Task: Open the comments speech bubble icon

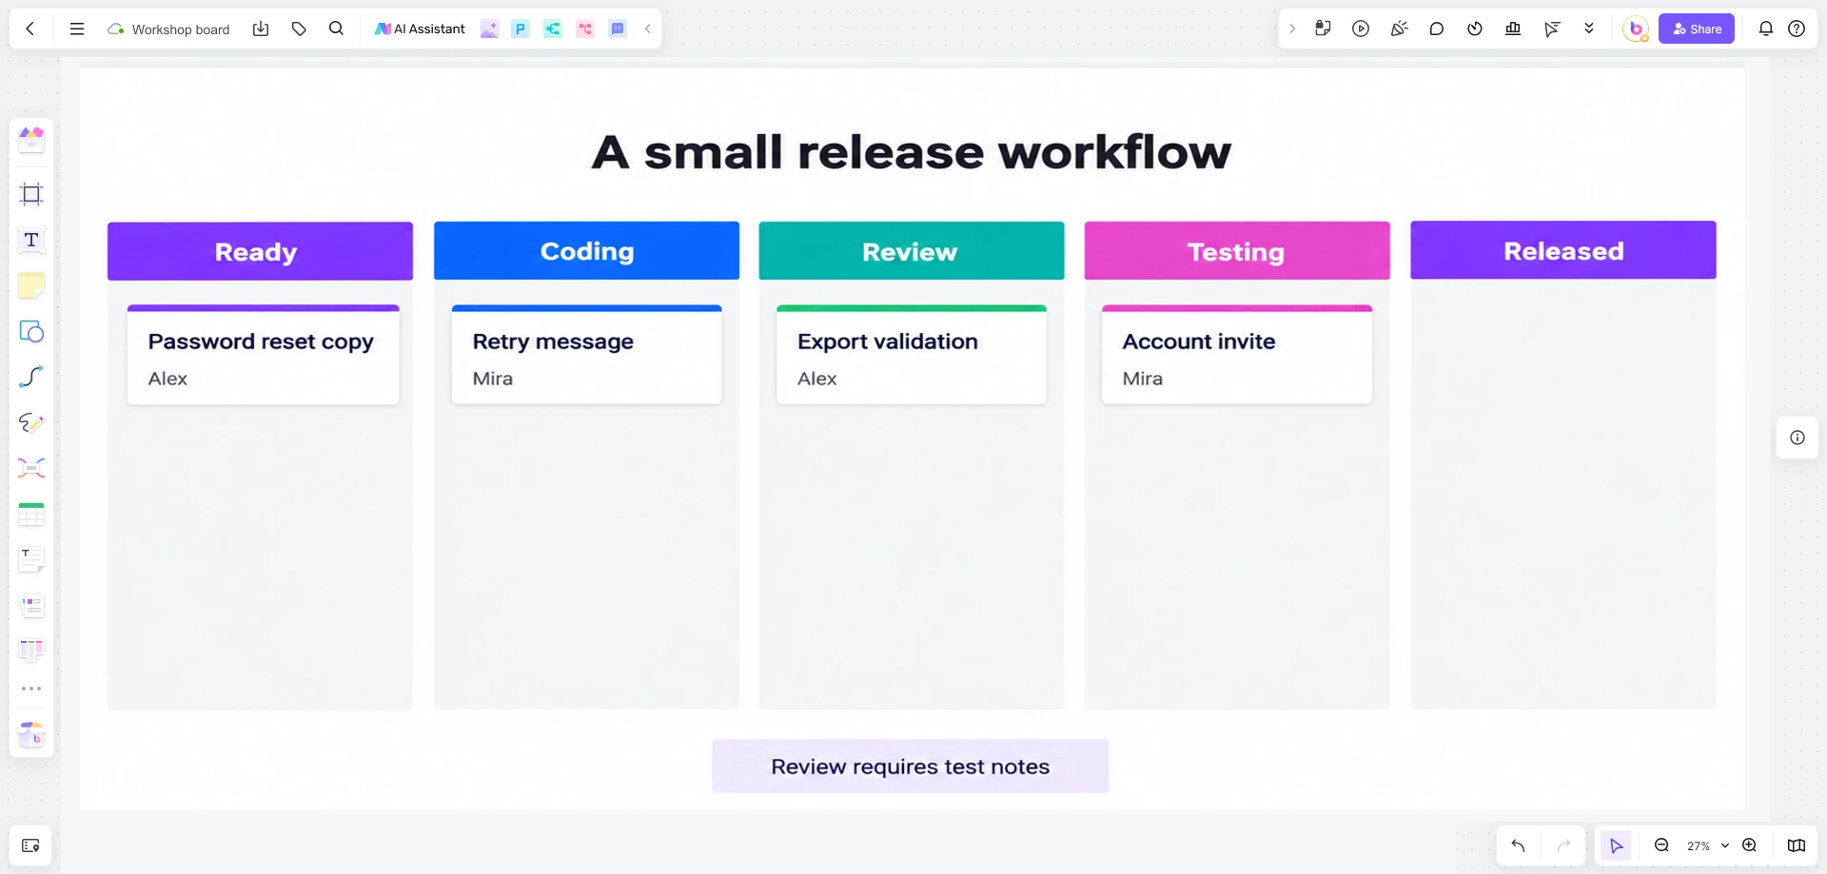Action: coord(1437,29)
